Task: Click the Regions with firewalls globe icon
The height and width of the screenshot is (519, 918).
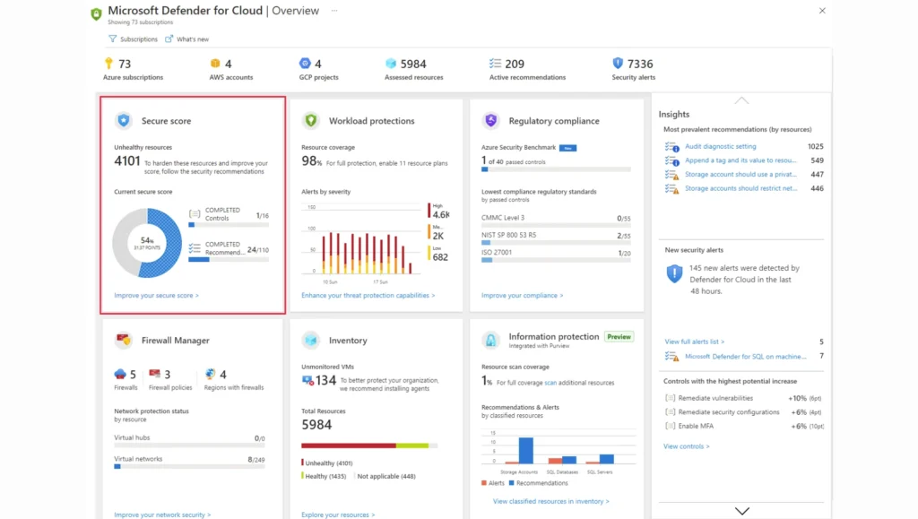Action: [210, 374]
